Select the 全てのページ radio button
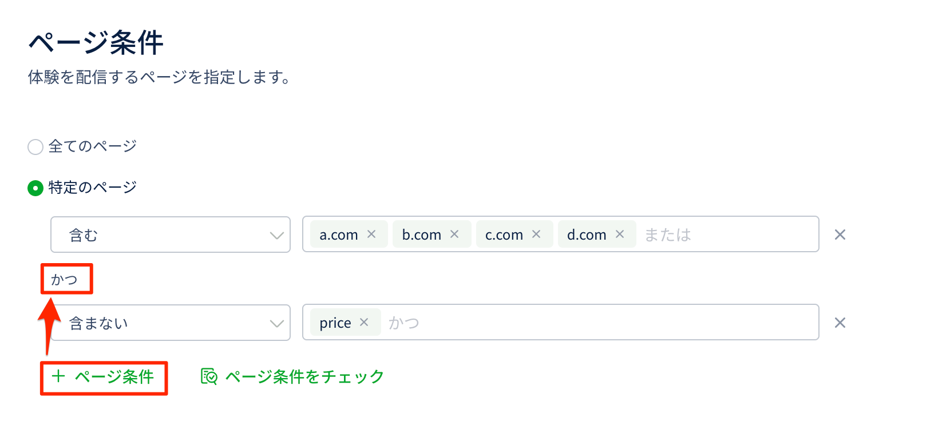This screenshot has height=421, width=950. [x=35, y=147]
